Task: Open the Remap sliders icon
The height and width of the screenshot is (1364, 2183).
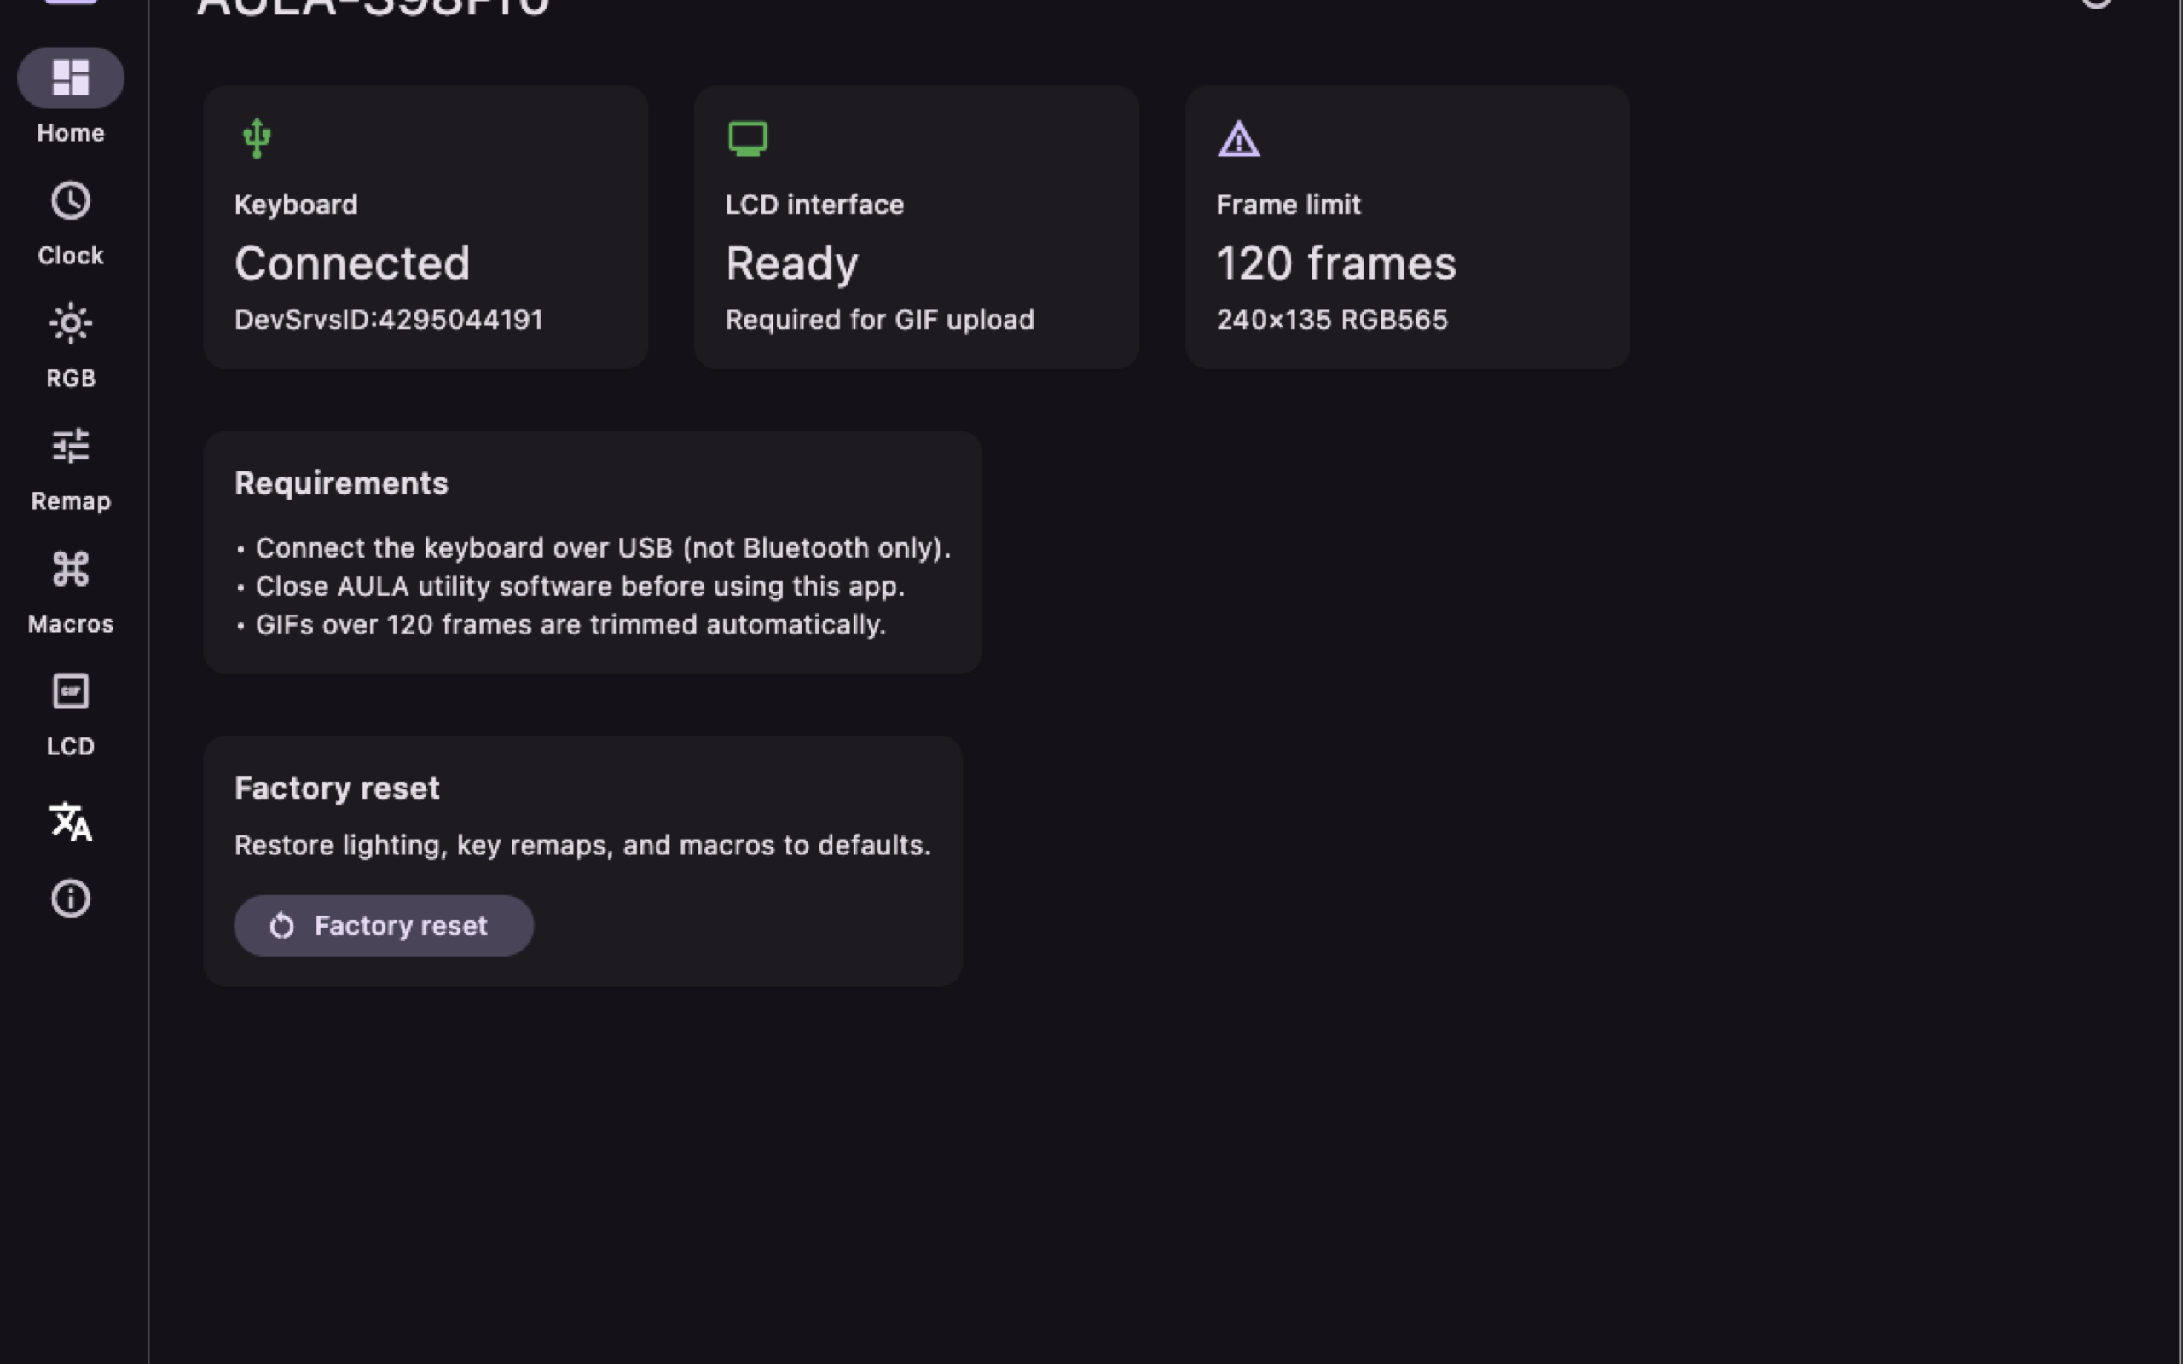Action: [71, 446]
